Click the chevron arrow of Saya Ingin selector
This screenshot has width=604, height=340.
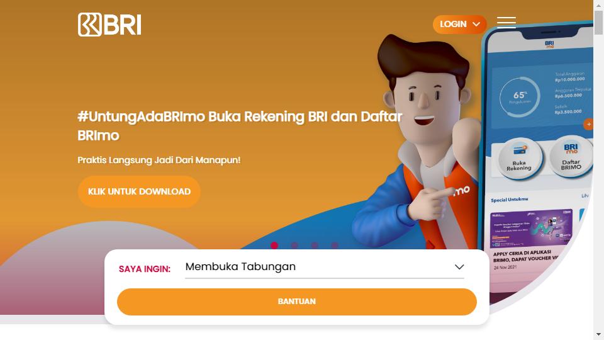pos(459,267)
